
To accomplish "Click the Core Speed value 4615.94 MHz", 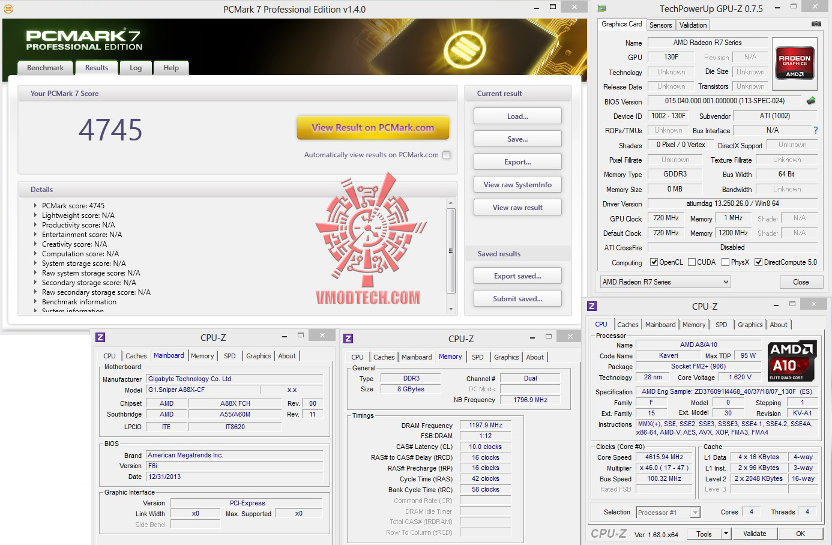I will tap(664, 457).
